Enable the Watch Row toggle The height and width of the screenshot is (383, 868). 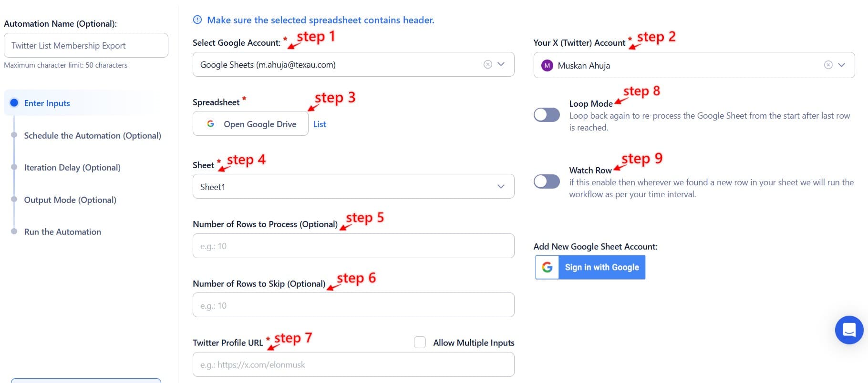pyautogui.click(x=547, y=181)
